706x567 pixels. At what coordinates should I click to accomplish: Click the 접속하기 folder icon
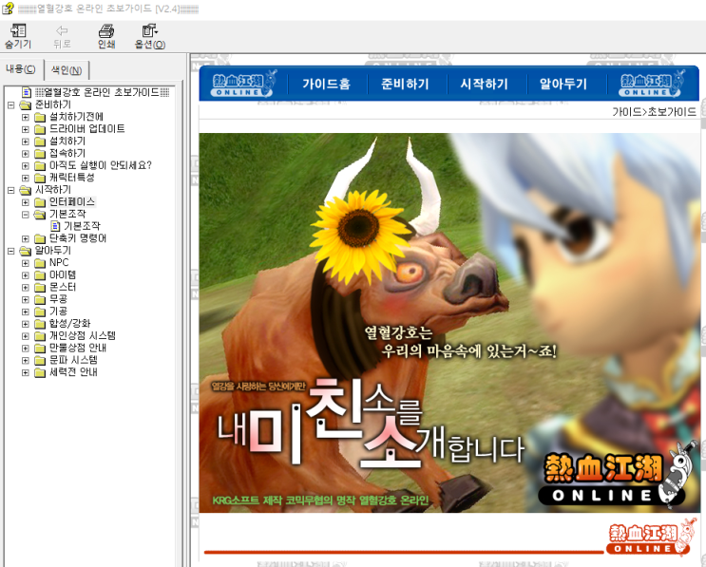pyautogui.click(x=40, y=154)
